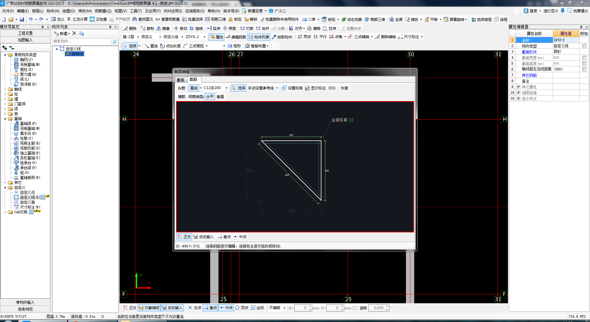Open 云检查 cloud check tool
Viewport: 590px width, 322px height.
coord(98,19)
